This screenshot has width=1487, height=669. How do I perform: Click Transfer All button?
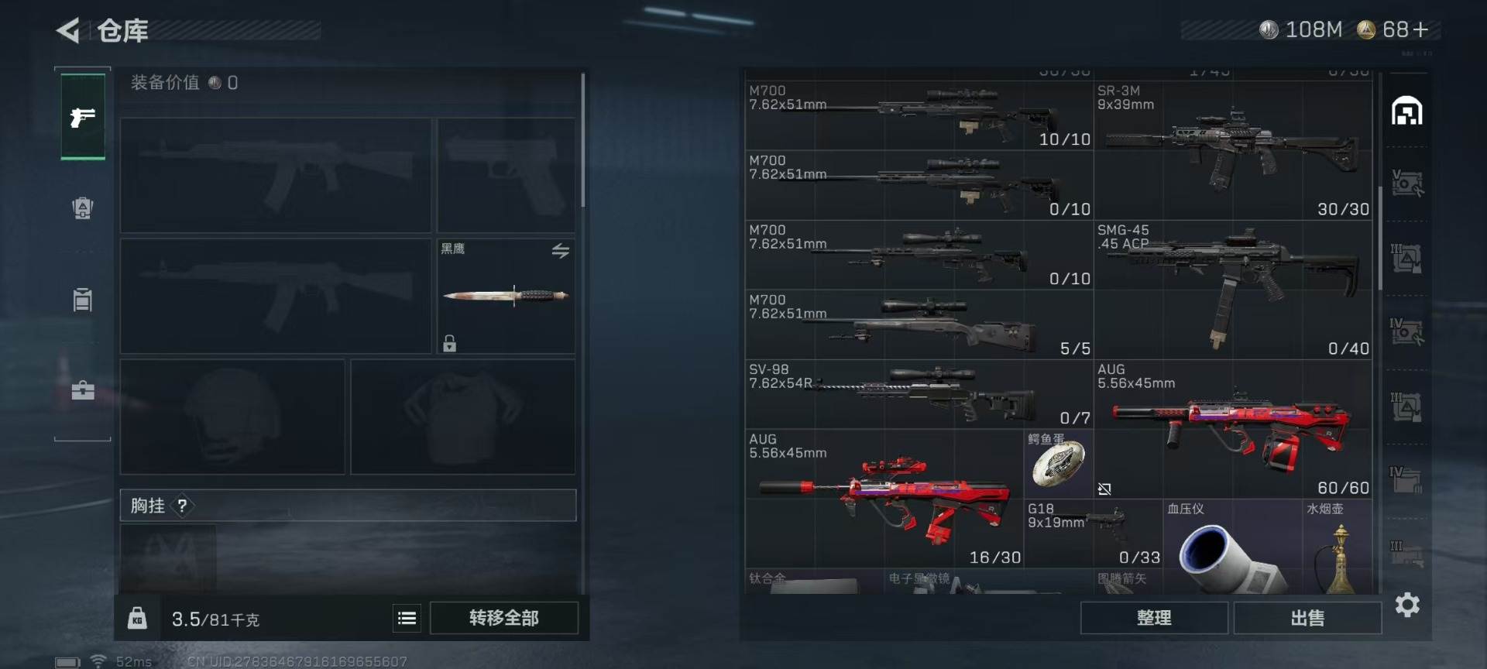coord(504,618)
